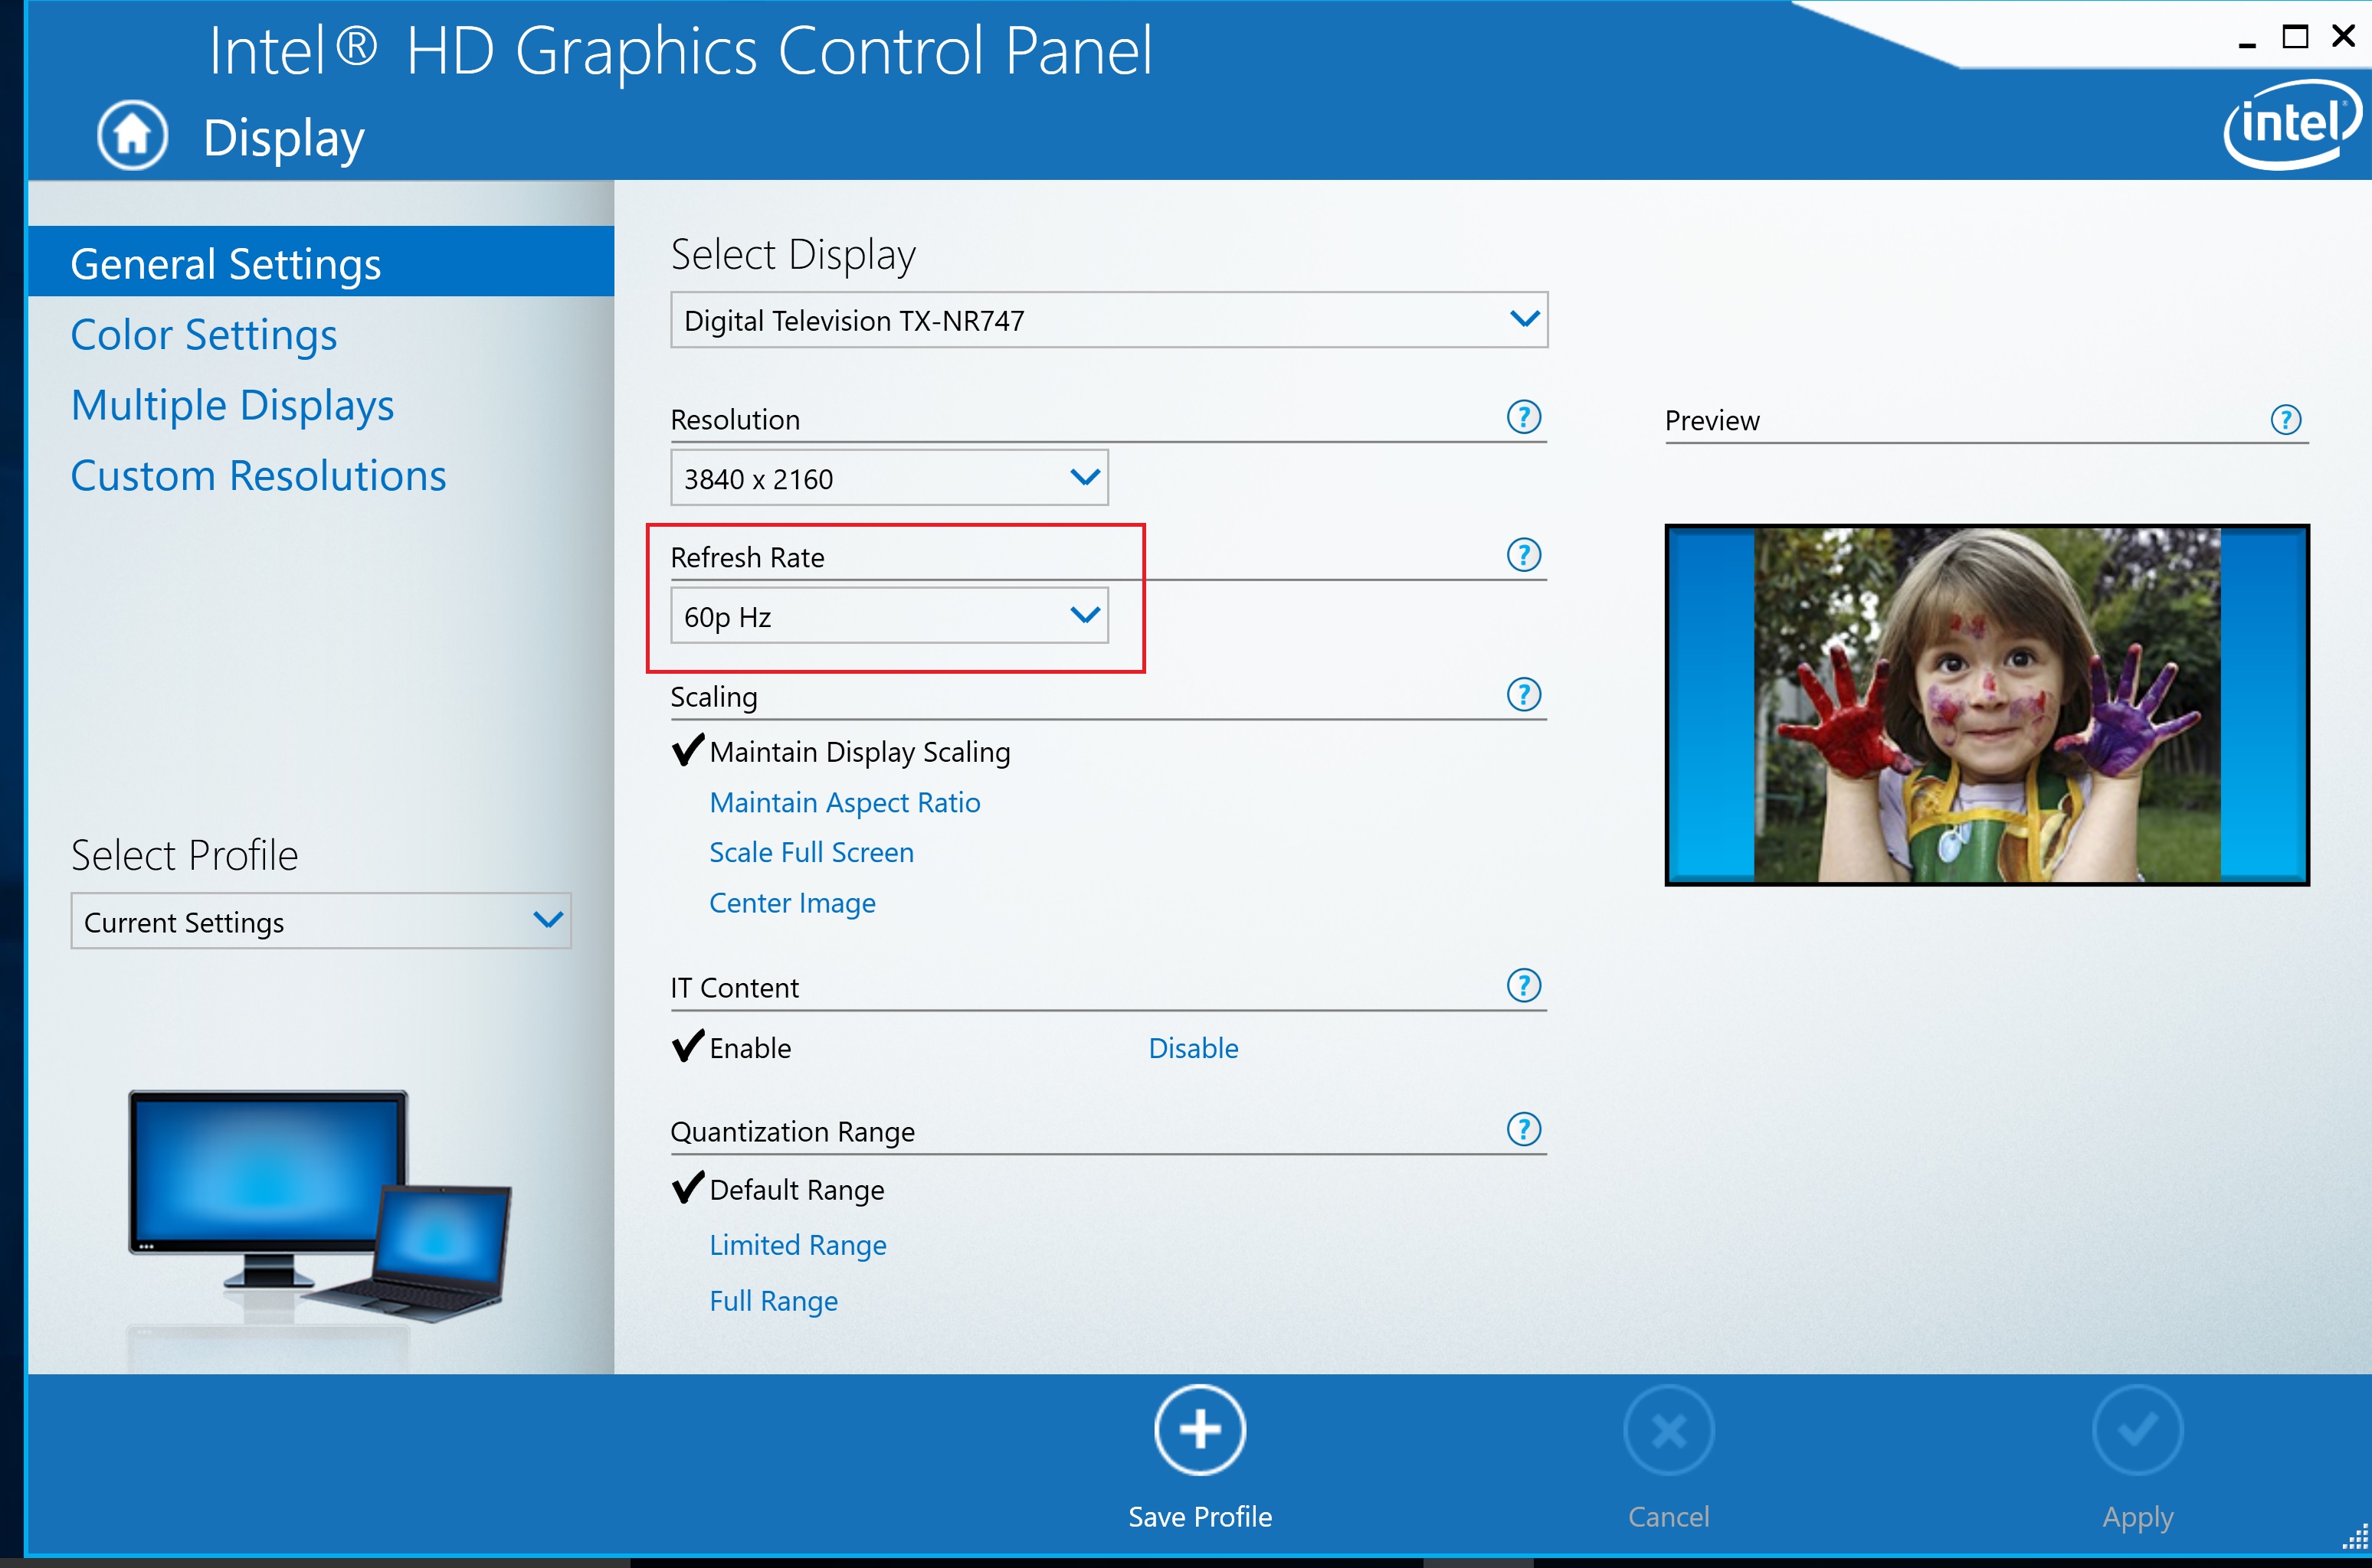Go to the Home screen icon
Image resolution: width=2372 pixels, height=1568 pixels.
pyautogui.click(x=132, y=135)
